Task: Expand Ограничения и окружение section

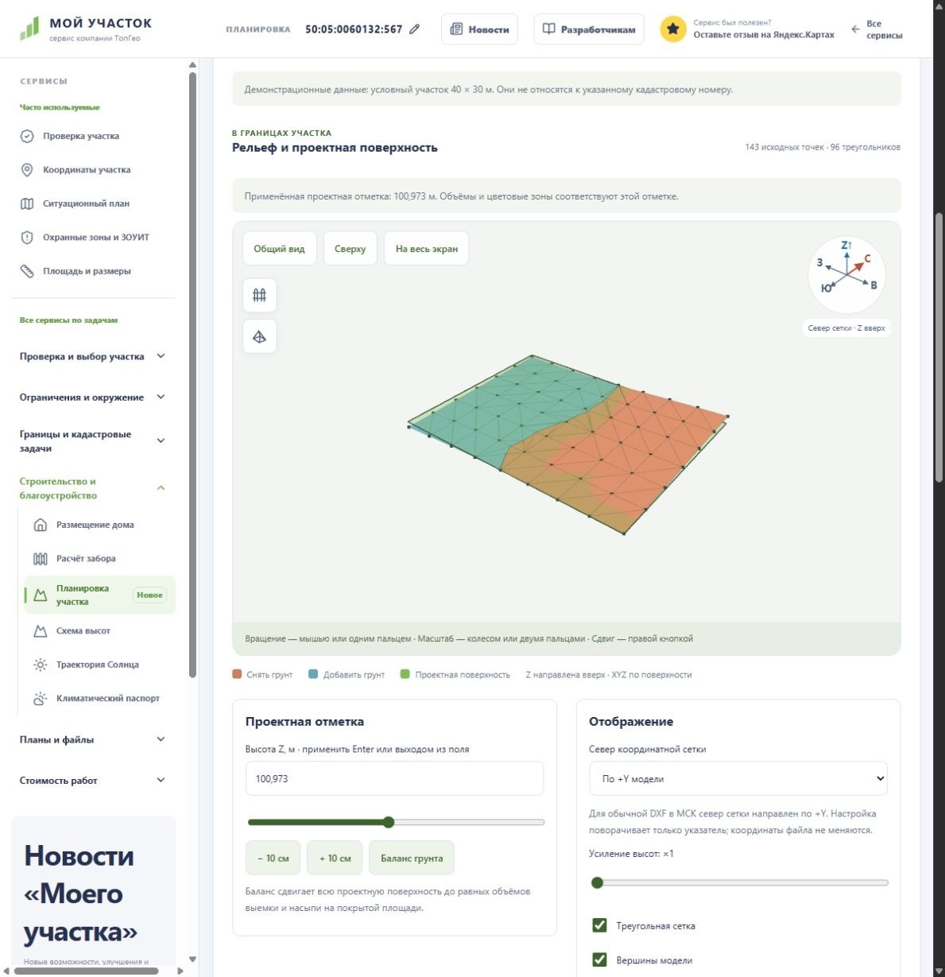Action: tap(94, 397)
